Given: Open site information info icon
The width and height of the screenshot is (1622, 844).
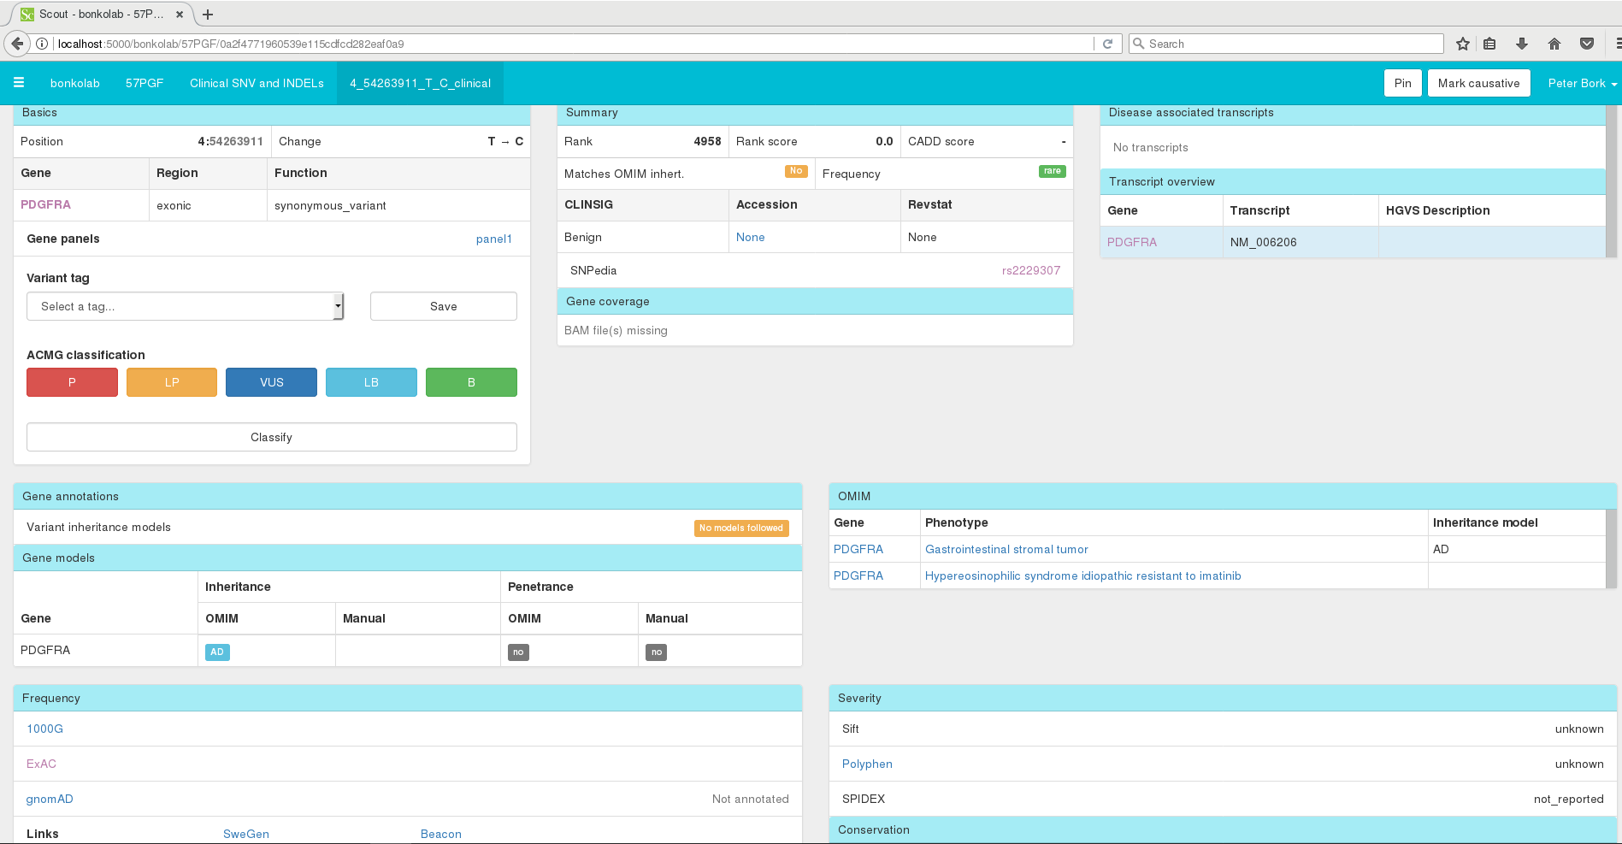Looking at the screenshot, I should coord(41,44).
